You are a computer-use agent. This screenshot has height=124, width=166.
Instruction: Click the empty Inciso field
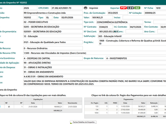(x=144, y=18)
